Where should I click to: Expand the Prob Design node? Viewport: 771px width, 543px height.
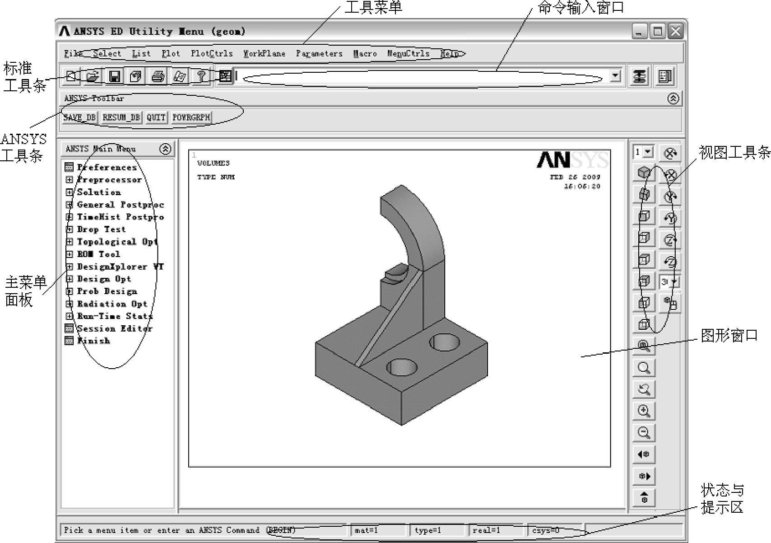(69, 291)
